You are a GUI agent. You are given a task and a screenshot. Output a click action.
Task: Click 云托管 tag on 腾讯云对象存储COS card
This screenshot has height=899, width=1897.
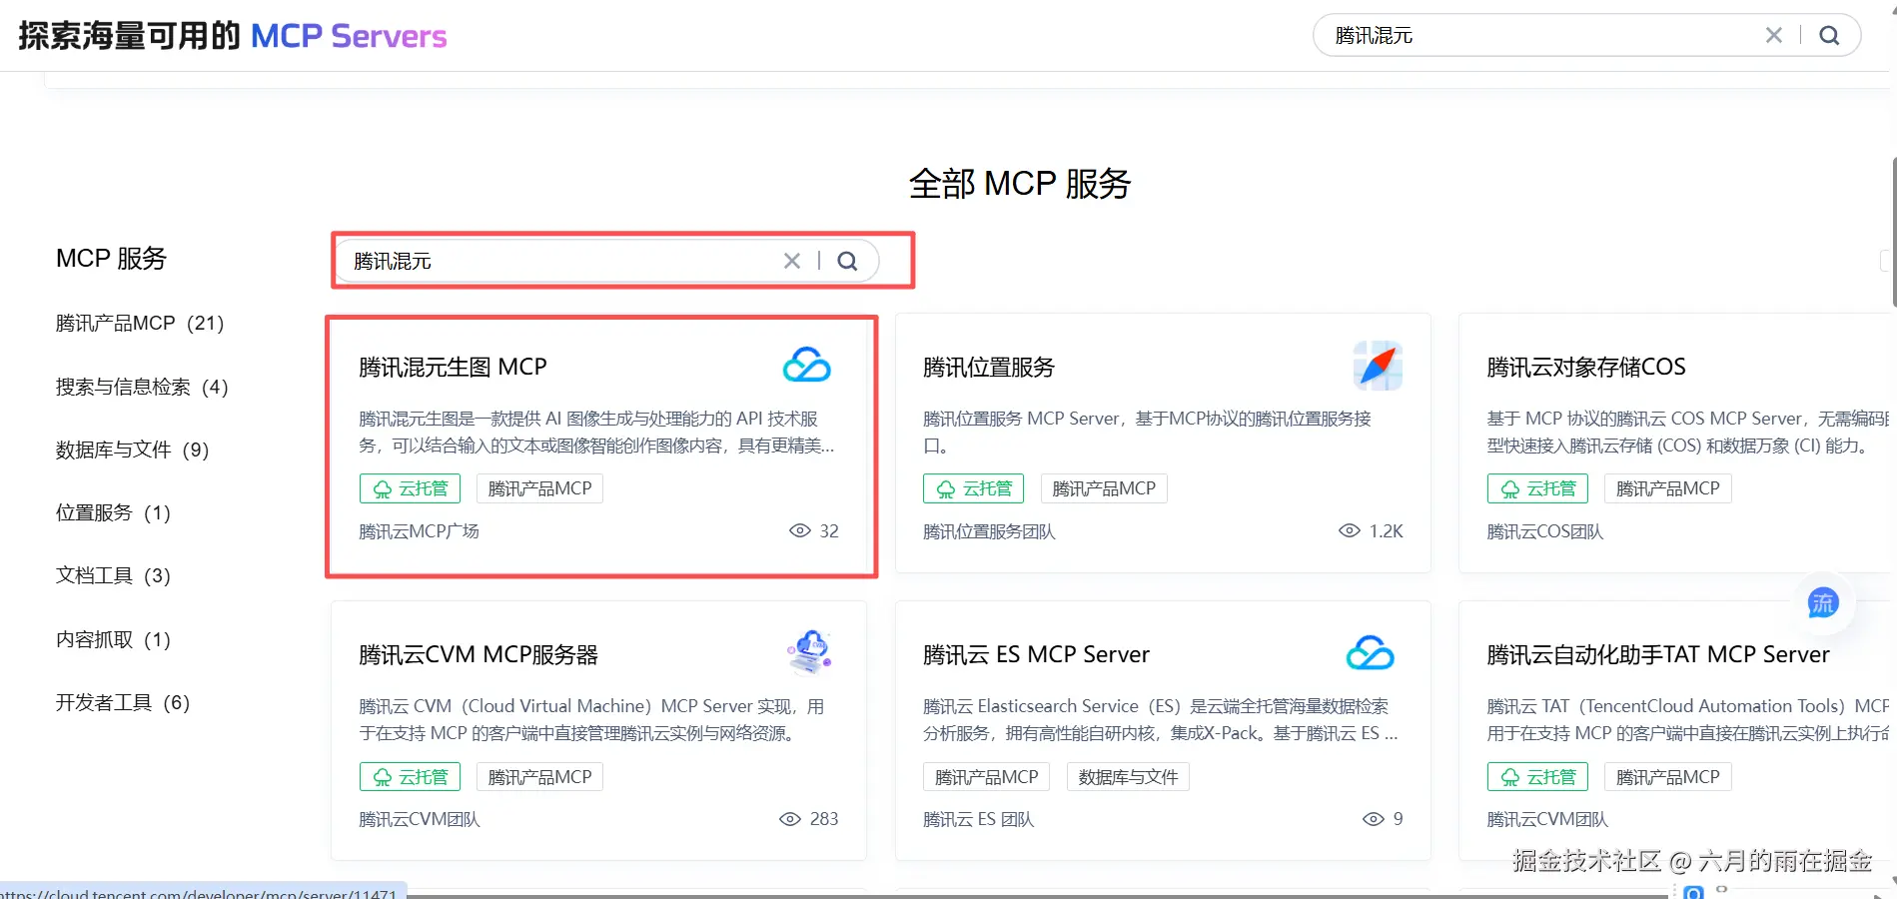pyautogui.click(x=1538, y=488)
